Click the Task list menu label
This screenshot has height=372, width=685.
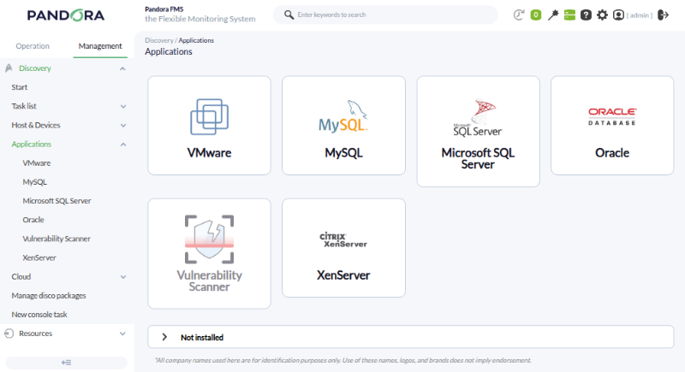(24, 106)
